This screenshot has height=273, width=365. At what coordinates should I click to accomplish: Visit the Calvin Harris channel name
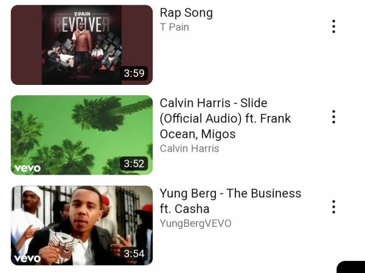tap(189, 149)
